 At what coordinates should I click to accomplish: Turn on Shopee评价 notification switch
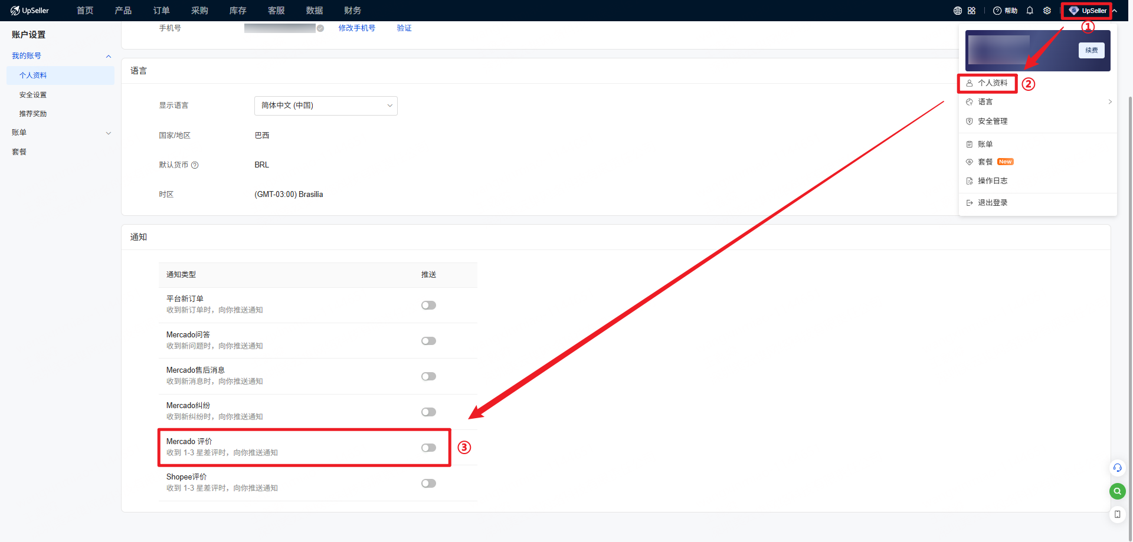pyautogui.click(x=428, y=484)
